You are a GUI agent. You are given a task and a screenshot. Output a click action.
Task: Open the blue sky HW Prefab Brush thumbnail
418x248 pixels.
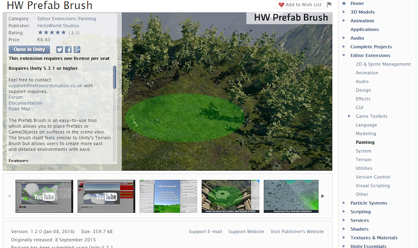[x=168, y=196]
